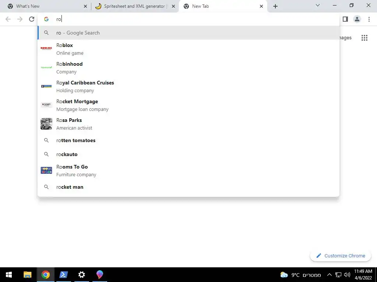This screenshot has height=282, width=377.
Task: Close the New Tab tab
Action: 261,7
